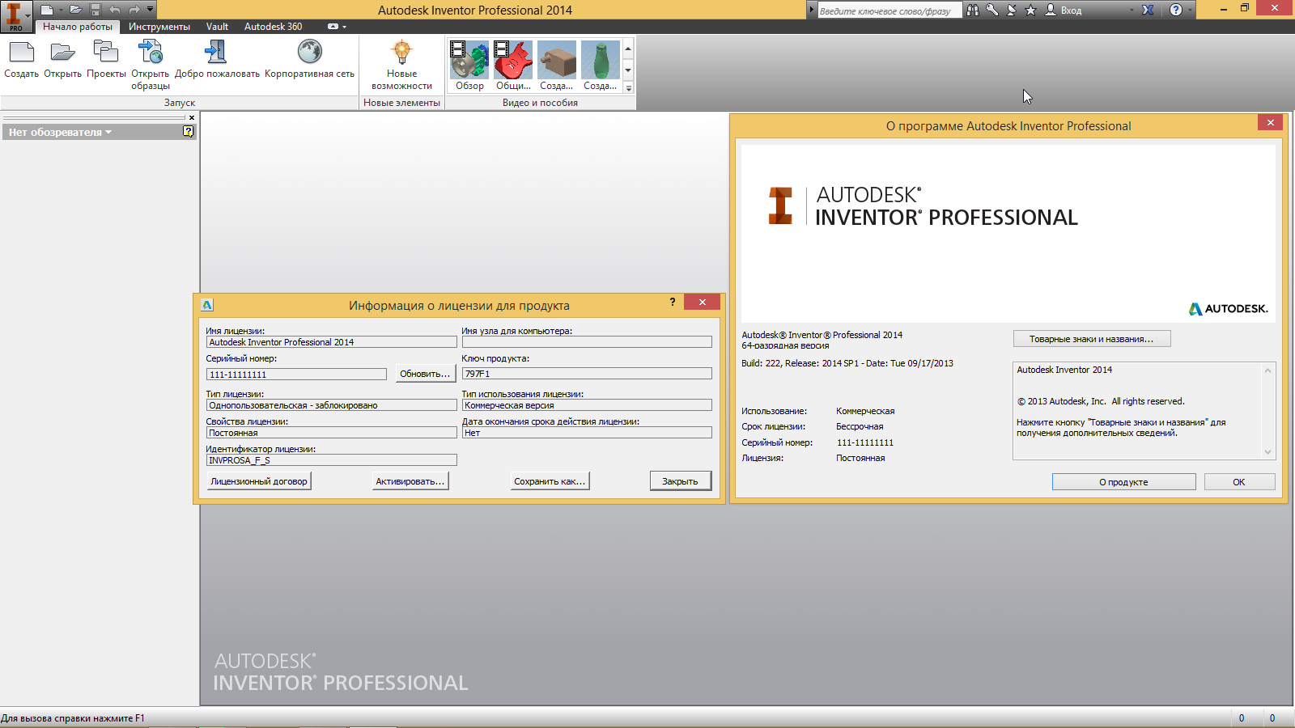Expand the Вход sign-in dropdown arrow
The image size is (1295, 728).
pyautogui.click(x=1132, y=11)
